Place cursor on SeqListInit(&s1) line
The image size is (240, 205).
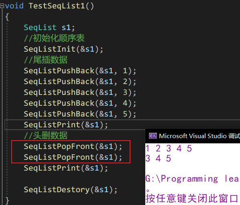[63, 49]
